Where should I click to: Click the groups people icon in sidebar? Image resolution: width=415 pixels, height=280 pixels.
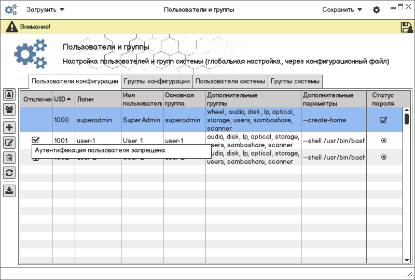tap(9, 109)
